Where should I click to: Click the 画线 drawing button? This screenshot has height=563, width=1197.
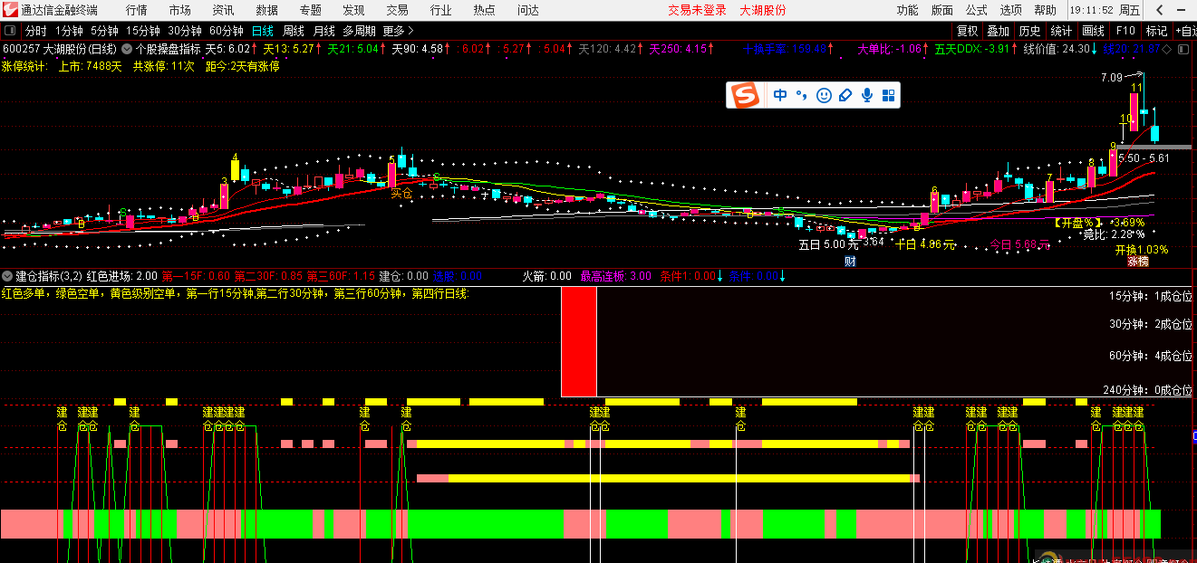pos(1093,31)
